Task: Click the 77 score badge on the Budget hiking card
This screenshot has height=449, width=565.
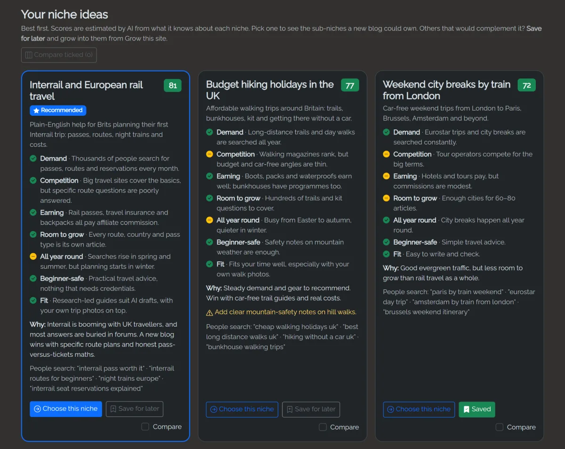Action: (350, 85)
